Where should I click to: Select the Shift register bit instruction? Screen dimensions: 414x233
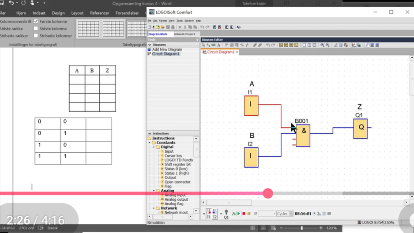tap(177, 164)
